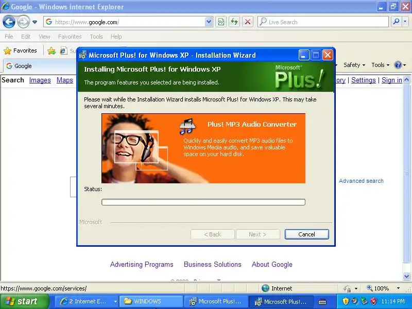Click the installation progress bar under Status
The width and height of the screenshot is (412, 309).
point(203,202)
